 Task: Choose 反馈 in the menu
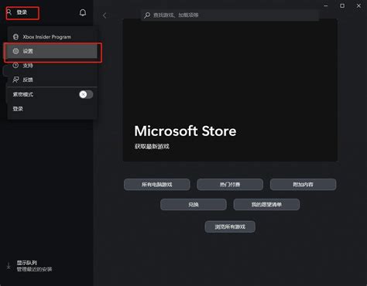coord(52,80)
